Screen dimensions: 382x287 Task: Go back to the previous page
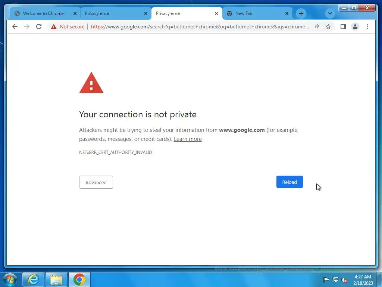[x=15, y=27]
